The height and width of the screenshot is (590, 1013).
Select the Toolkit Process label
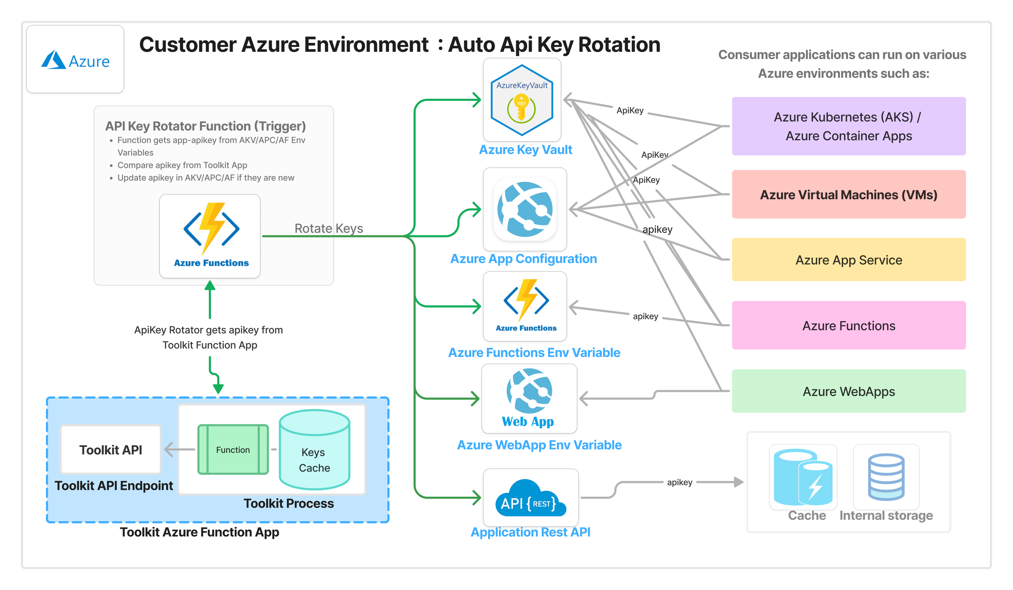click(288, 503)
